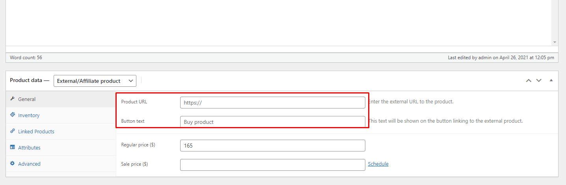Move the Product data panel down

pos(539,80)
